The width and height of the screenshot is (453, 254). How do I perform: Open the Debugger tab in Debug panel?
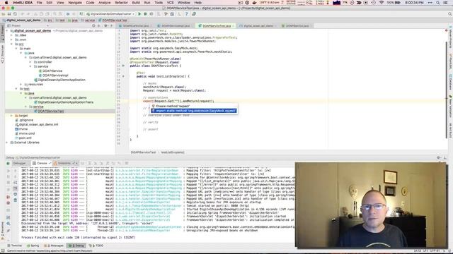pyautogui.click(x=19, y=163)
